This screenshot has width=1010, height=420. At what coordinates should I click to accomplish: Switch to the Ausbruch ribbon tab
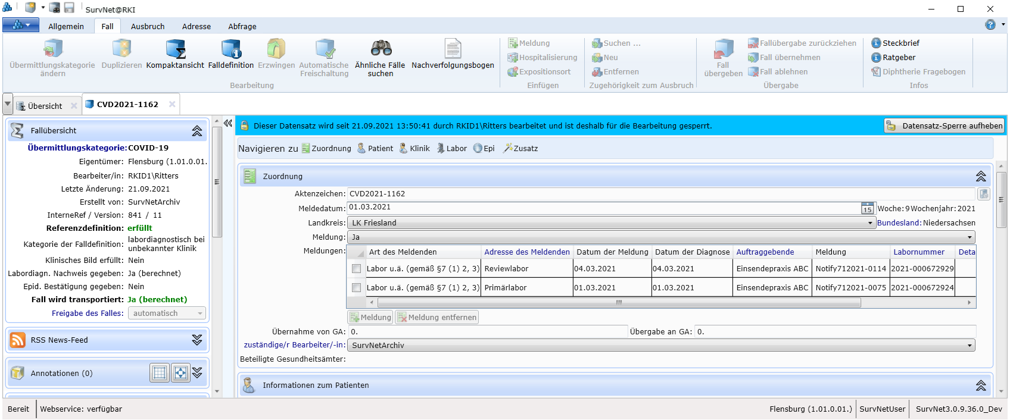(x=148, y=27)
